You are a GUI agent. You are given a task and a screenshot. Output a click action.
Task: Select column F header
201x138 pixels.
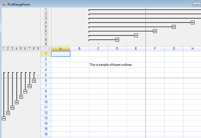155,49
